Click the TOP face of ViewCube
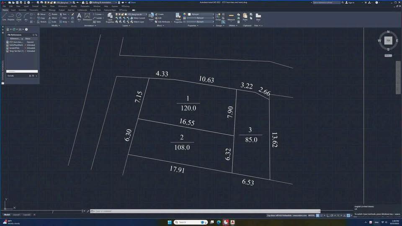 [388, 41]
